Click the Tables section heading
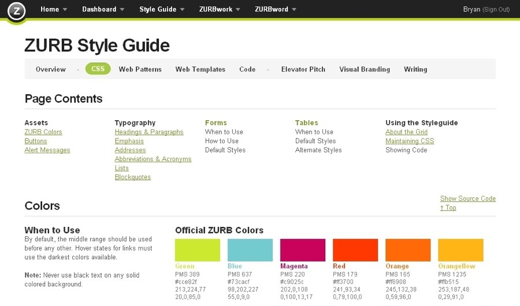This screenshot has width=520, height=306. (306, 122)
